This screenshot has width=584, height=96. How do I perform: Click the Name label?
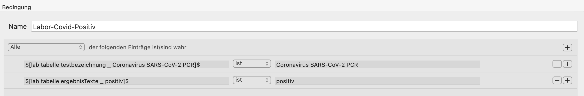(18, 26)
